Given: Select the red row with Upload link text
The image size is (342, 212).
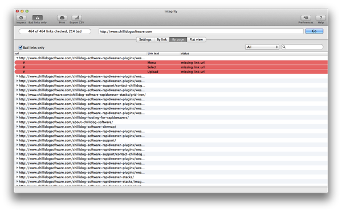Looking at the screenshot, I should point(171,72).
